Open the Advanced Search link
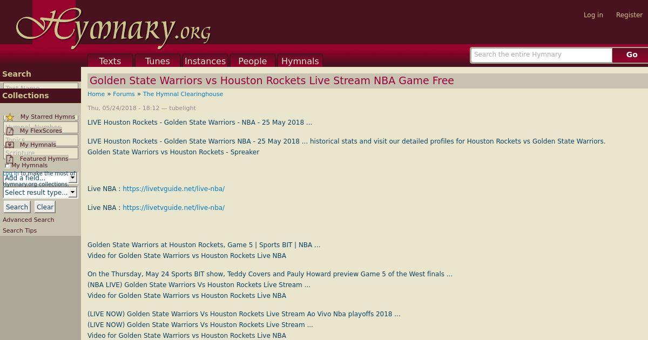 [28, 220]
